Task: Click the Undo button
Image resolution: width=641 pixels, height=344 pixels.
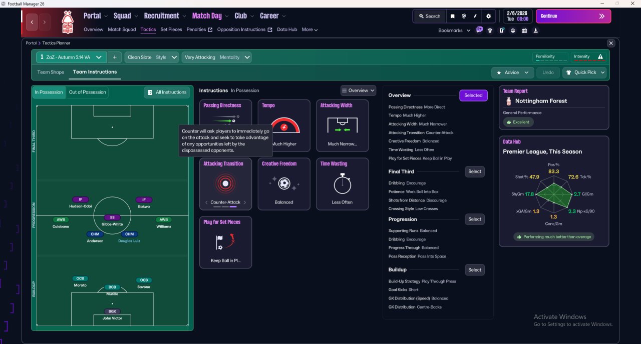Action: click(548, 72)
